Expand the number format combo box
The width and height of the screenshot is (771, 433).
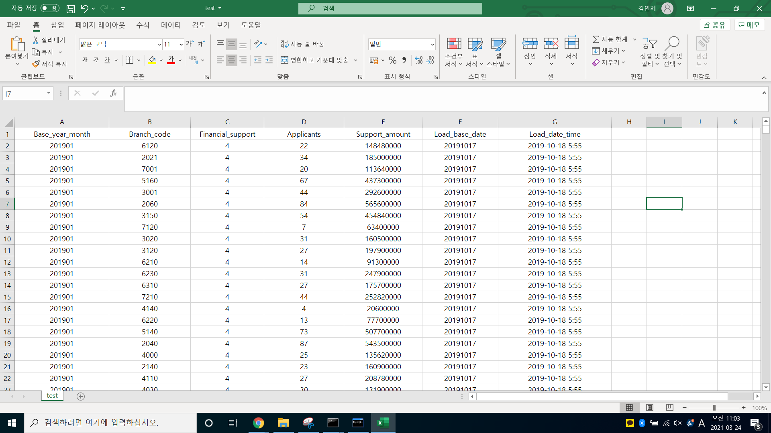(432, 45)
